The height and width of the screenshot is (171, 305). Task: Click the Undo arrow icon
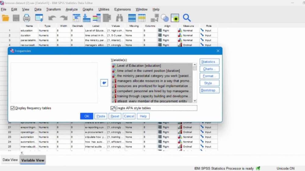52,18
